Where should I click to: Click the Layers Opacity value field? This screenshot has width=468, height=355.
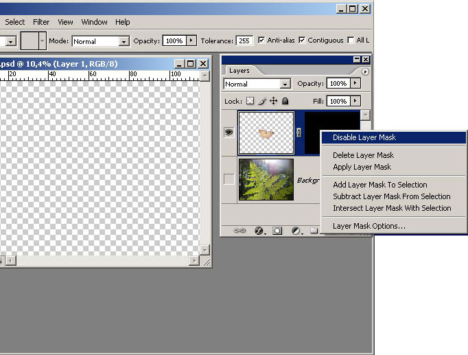[338, 83]
